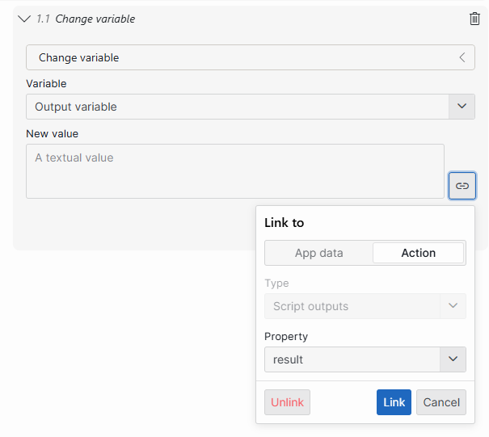Image resolution: width=489 pixels, height=437 pixels.
Task: Focus the New value text area
Action: (235, 171)
